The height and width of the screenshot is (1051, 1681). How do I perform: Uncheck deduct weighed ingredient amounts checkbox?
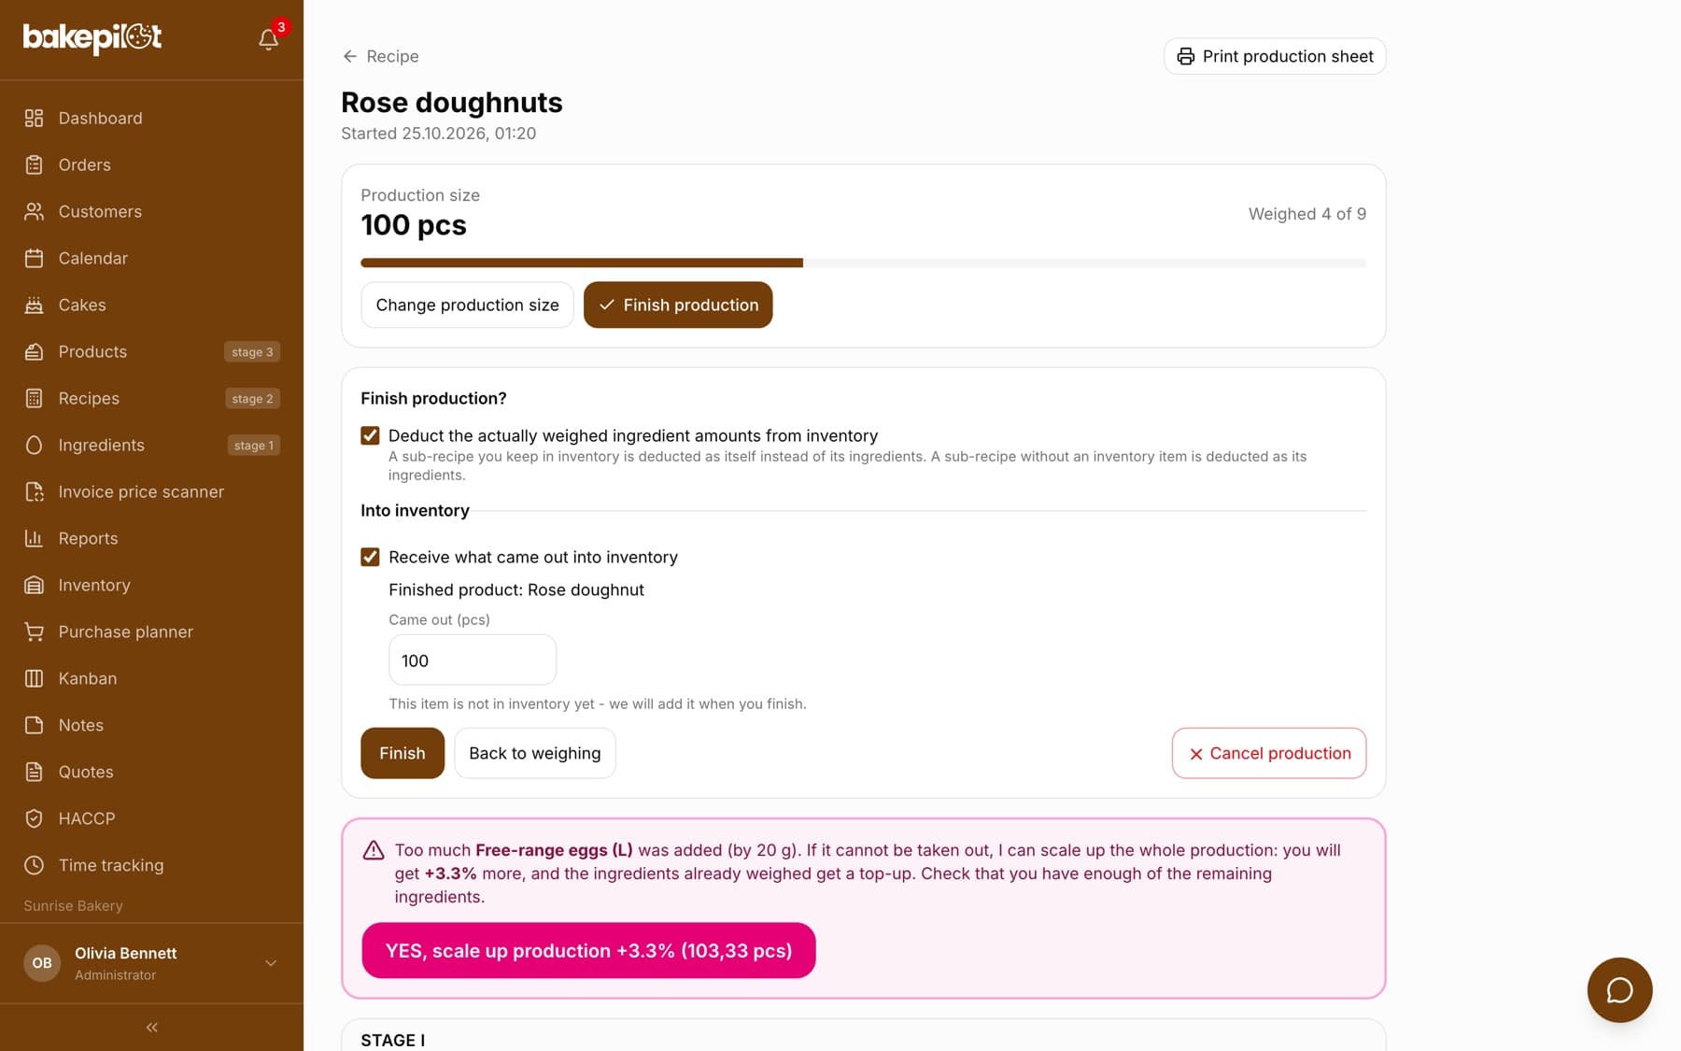pos(370,435)
